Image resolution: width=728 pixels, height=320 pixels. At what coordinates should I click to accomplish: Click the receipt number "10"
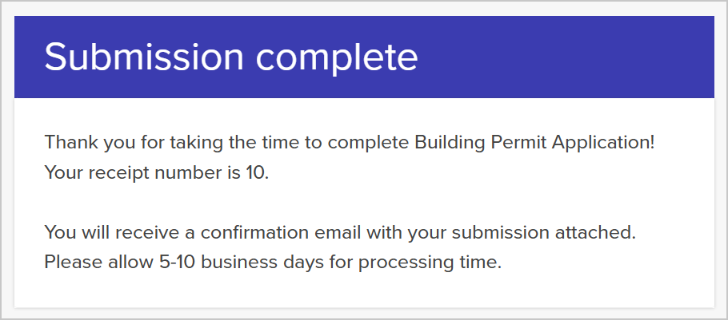click(x=255, y=172)
